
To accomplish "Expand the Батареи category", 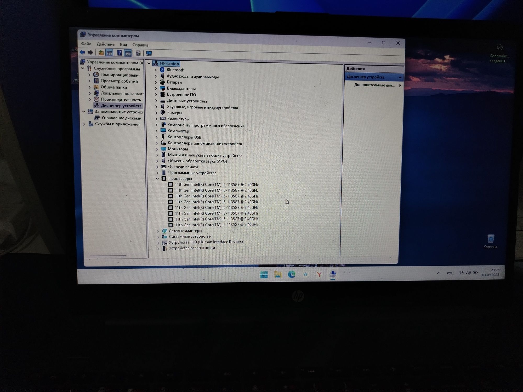I will click(x=156, y=82).
